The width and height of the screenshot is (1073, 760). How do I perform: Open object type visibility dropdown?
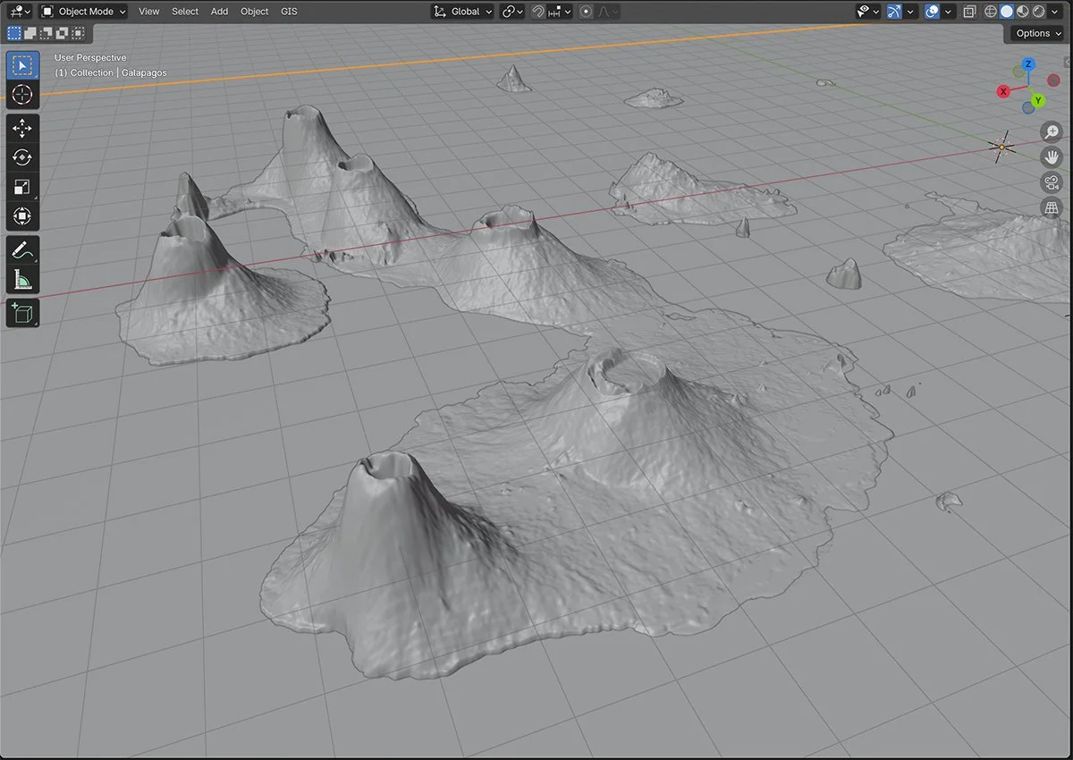[867, 12]
